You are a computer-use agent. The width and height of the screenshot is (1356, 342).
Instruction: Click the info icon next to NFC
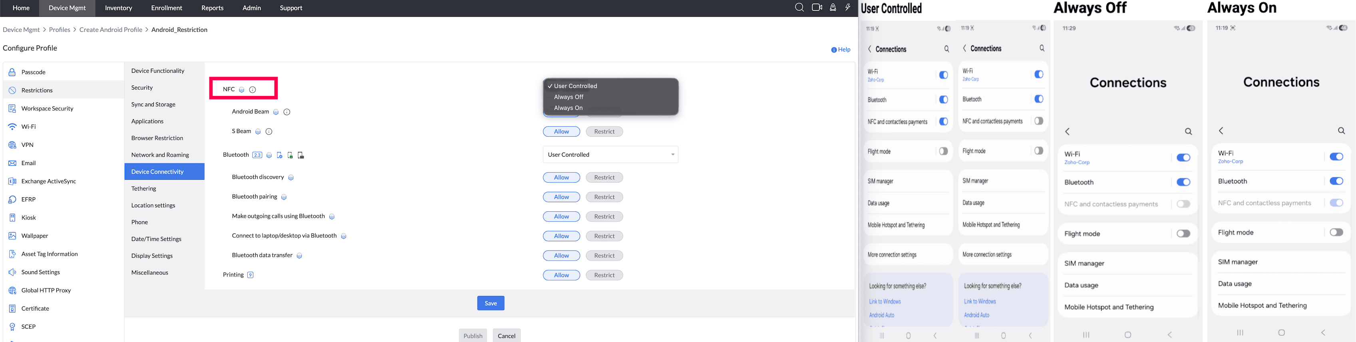click(x=253, y=89)
